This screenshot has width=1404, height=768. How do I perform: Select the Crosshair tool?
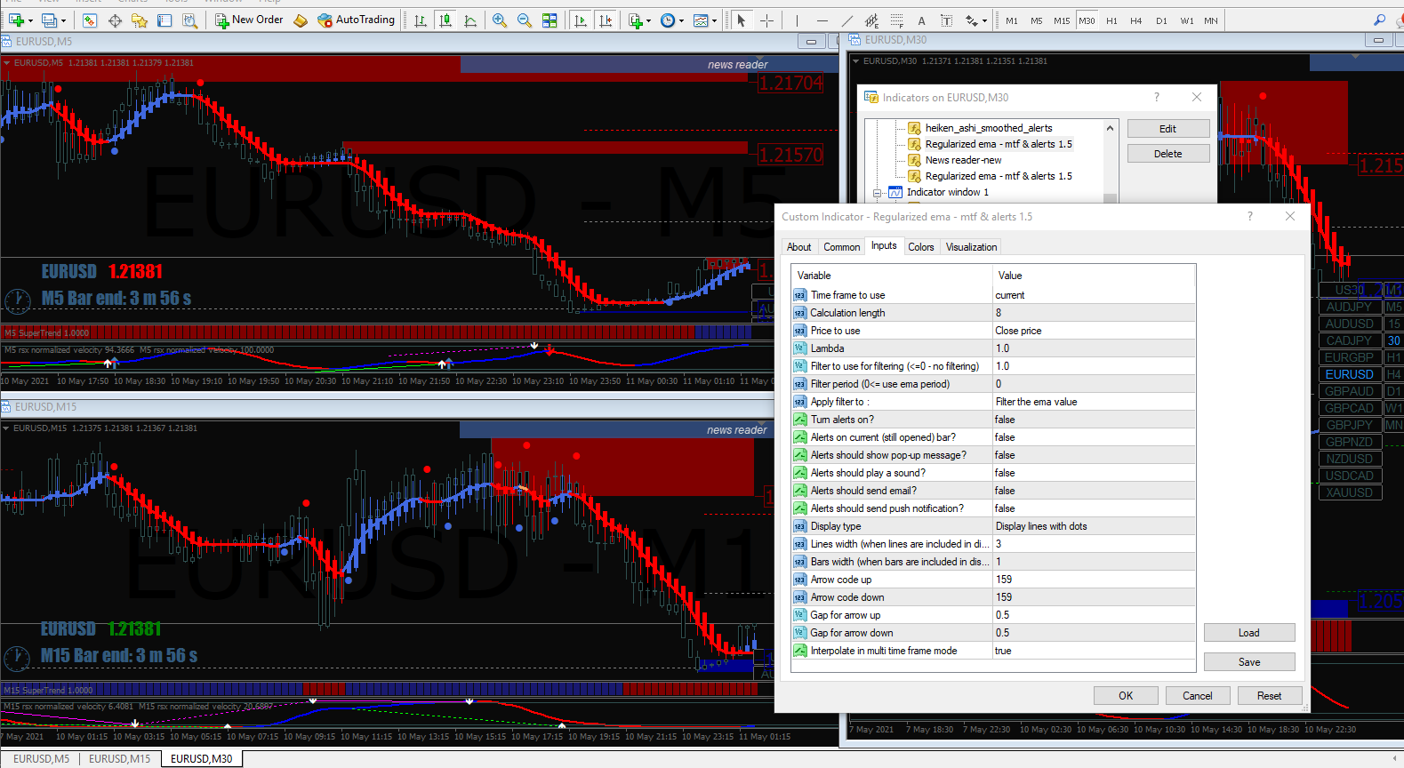(x=766, y=20)
